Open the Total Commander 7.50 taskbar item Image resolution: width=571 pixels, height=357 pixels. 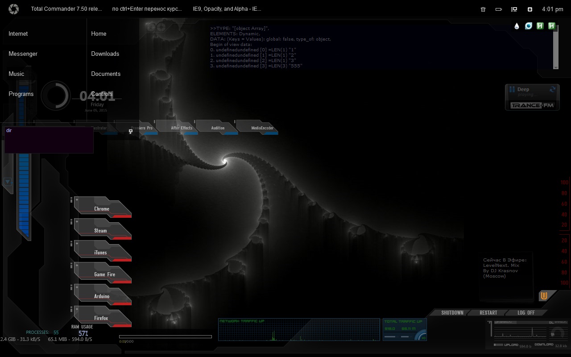click(x=66, y=9)
